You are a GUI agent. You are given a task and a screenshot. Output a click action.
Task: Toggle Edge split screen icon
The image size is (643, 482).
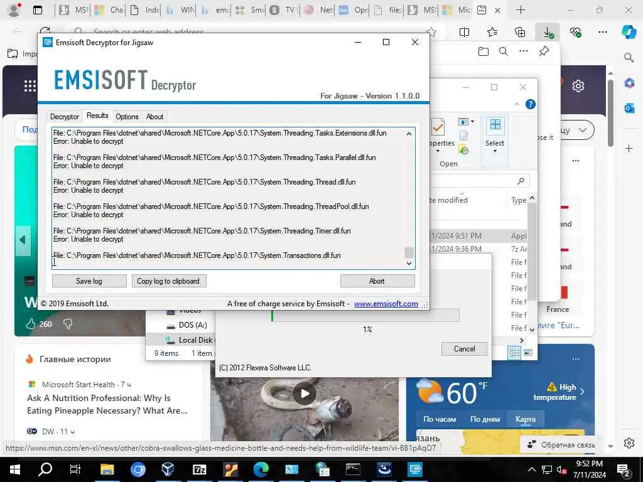[x=464, y=33]
